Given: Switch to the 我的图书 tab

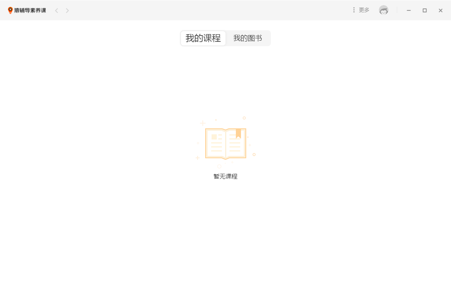Looking at the screenshot, I should (248, 38).
